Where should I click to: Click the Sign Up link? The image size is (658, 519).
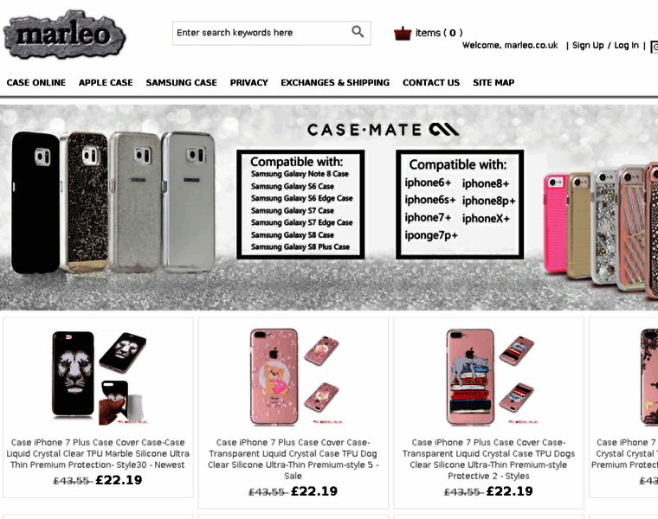coord(588,45)
